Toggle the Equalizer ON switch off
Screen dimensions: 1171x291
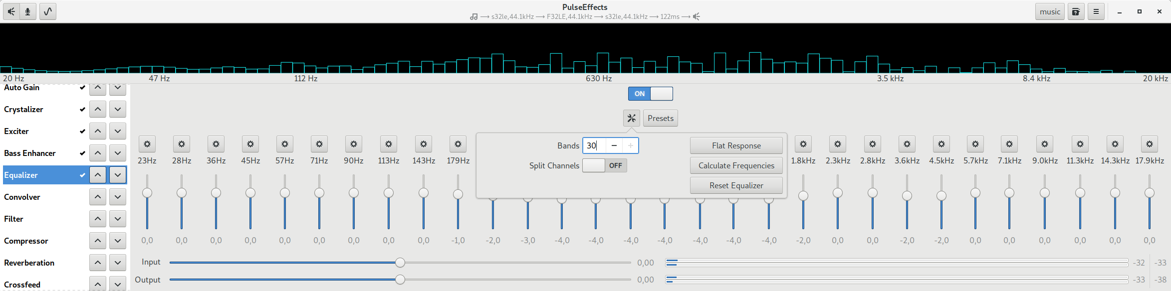[651, 94]
